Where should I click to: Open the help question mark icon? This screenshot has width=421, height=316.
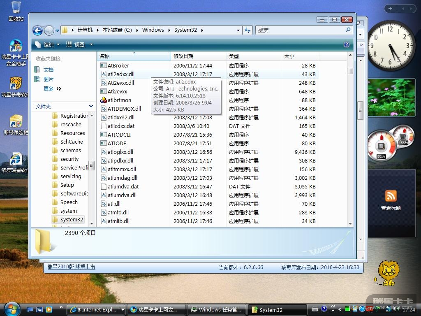coord(347,44)
